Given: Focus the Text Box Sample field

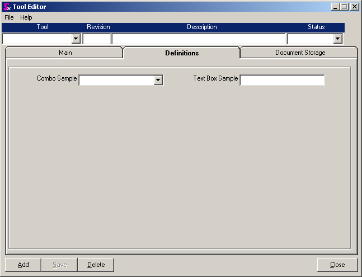Looking at the screenshot, I should [282, 81].
